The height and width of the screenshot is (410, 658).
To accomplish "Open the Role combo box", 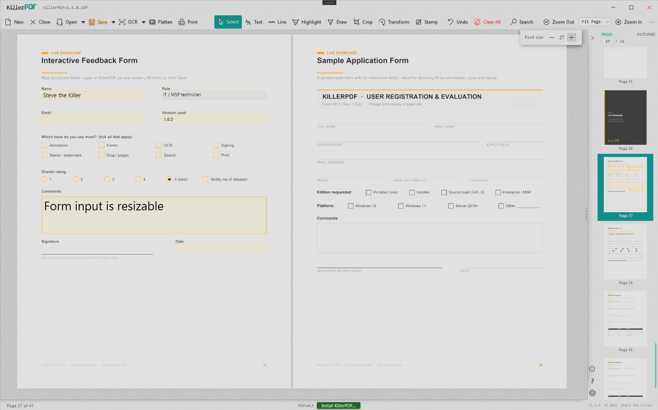I will point(214,95).
